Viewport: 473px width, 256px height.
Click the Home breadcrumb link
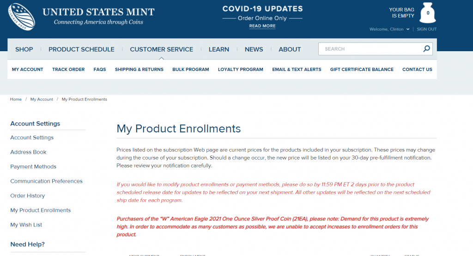coord(16,99)
